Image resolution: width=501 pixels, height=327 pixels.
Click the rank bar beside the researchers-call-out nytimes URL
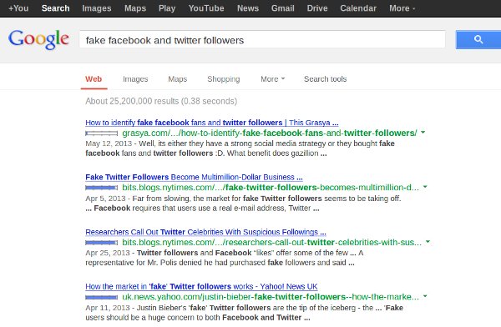[x=102, y=243]
